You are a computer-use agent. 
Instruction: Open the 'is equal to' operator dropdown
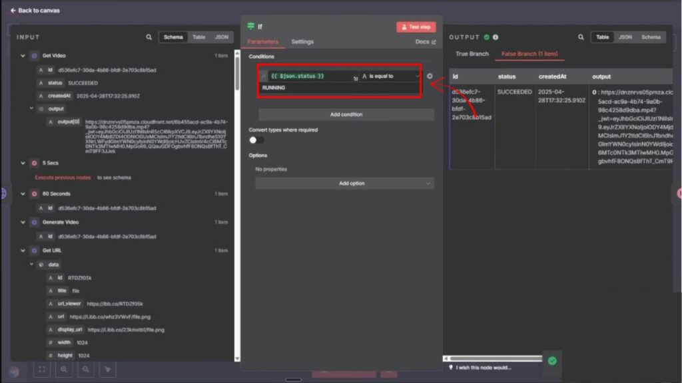[391, 76]
